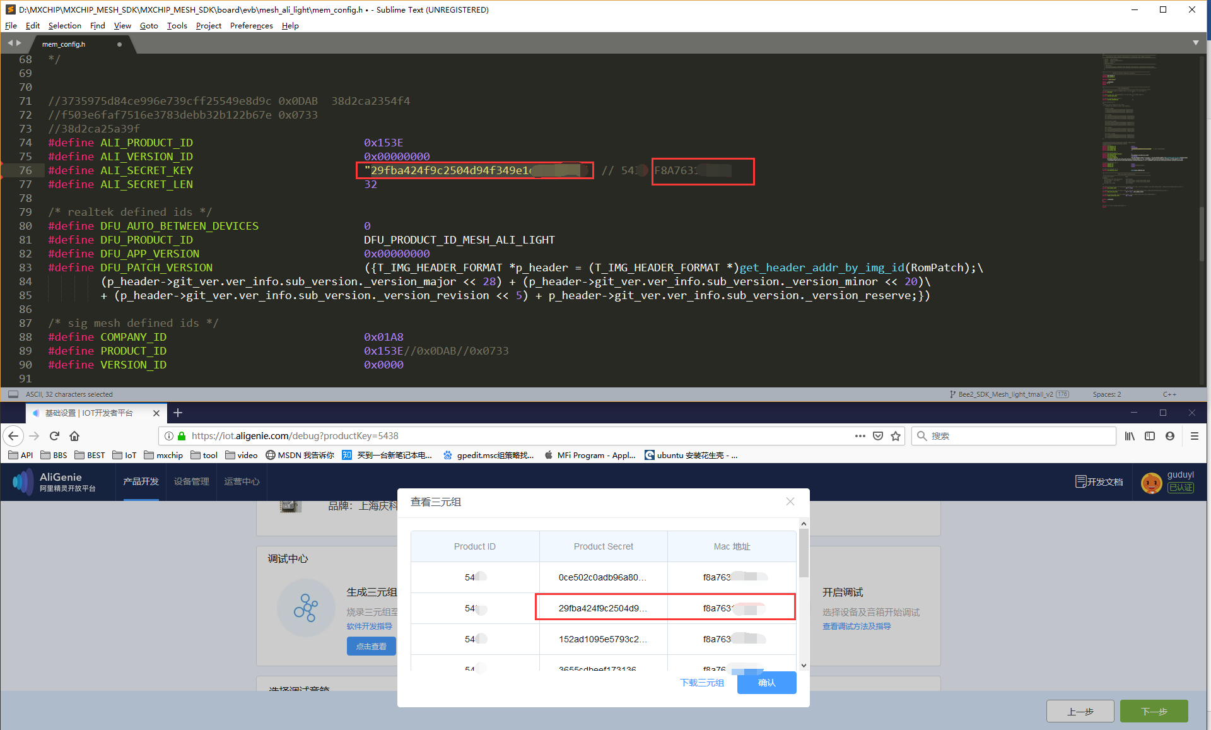This screenshot has height=730, width=1211.
Task: Click the 上一步 button
Action: point(1080,711)
